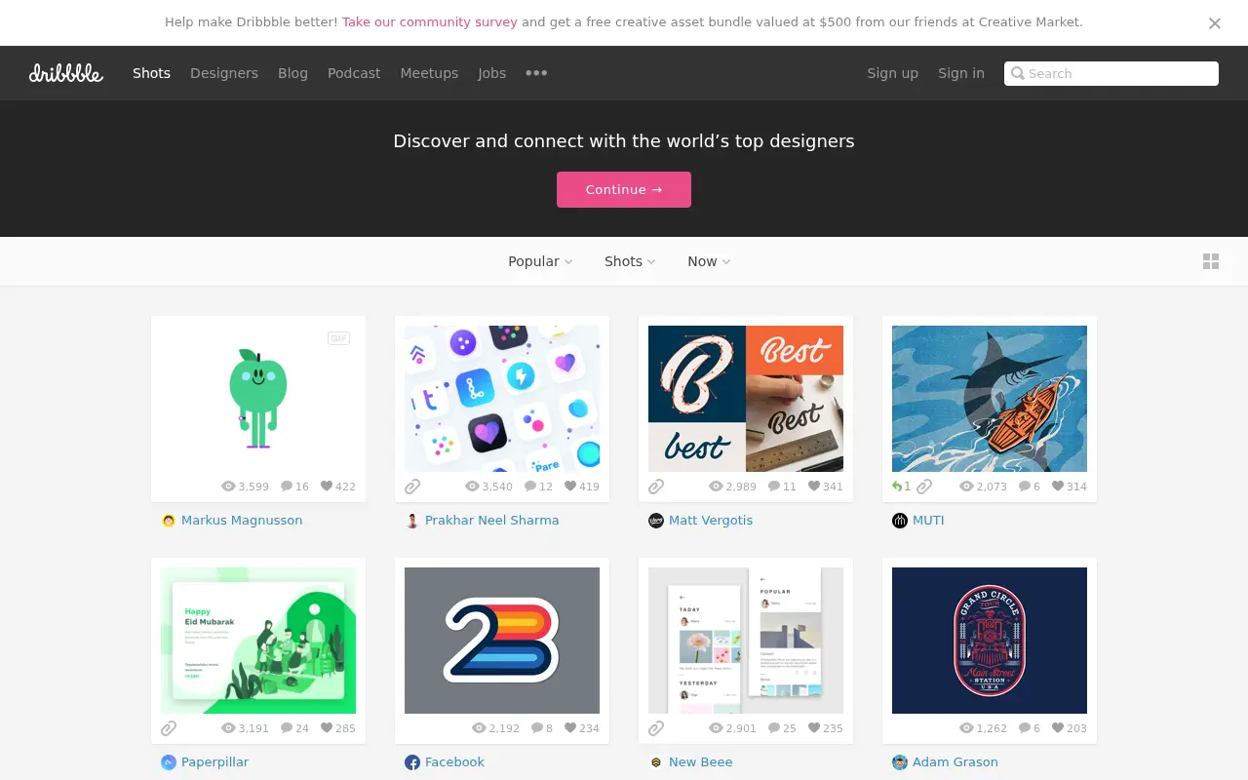
Task: Expand the Shots filter dropdown
Action: (x=630, y=261)
